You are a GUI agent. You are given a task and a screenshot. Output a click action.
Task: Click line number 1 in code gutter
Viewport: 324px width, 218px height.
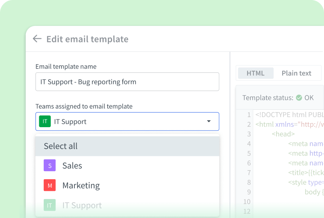(x=249, y=115)
